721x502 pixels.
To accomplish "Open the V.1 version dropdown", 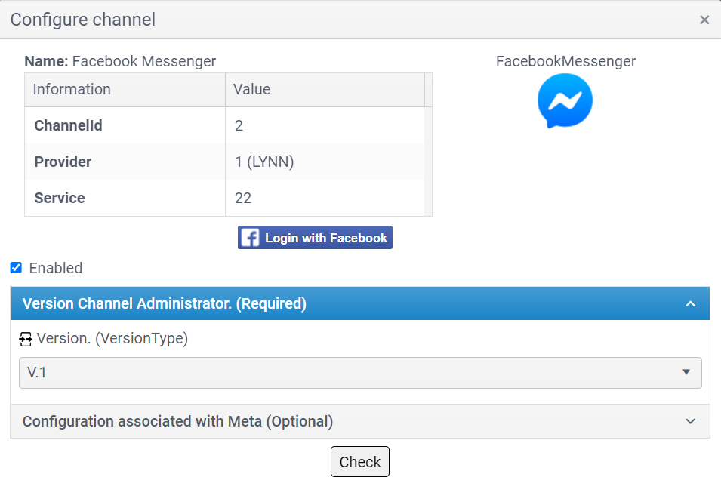I will 360,372.
